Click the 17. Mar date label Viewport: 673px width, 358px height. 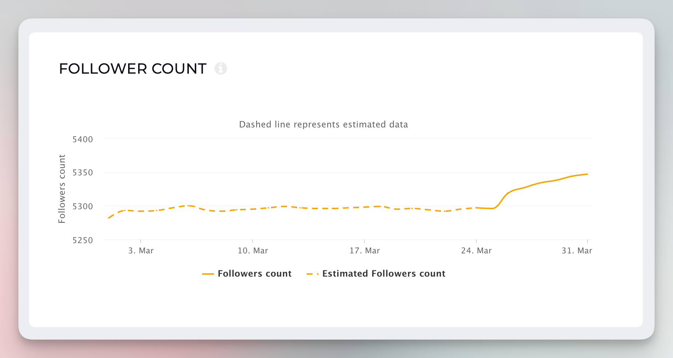[x=364, y=251]
